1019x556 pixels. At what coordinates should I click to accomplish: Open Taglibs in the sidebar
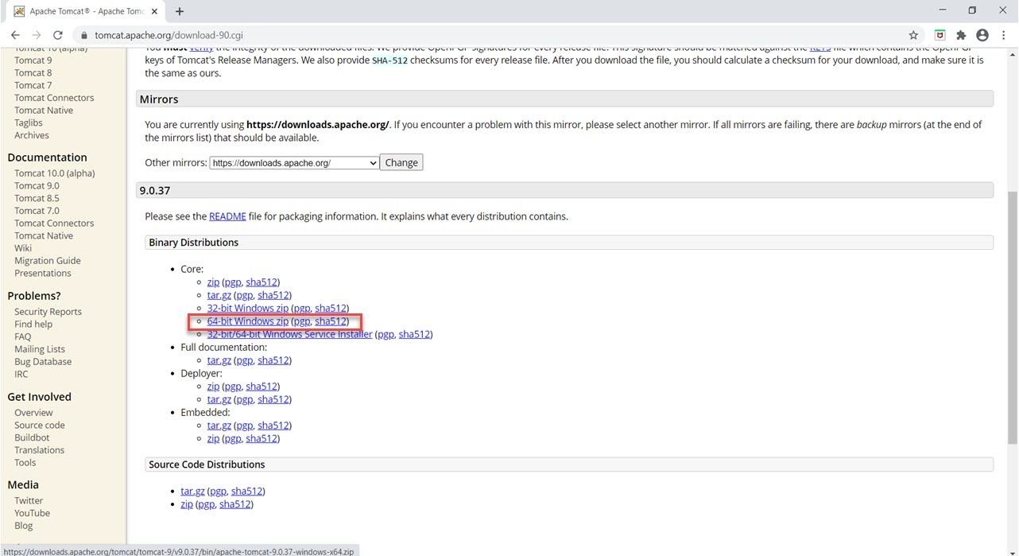tap(29, 122)
